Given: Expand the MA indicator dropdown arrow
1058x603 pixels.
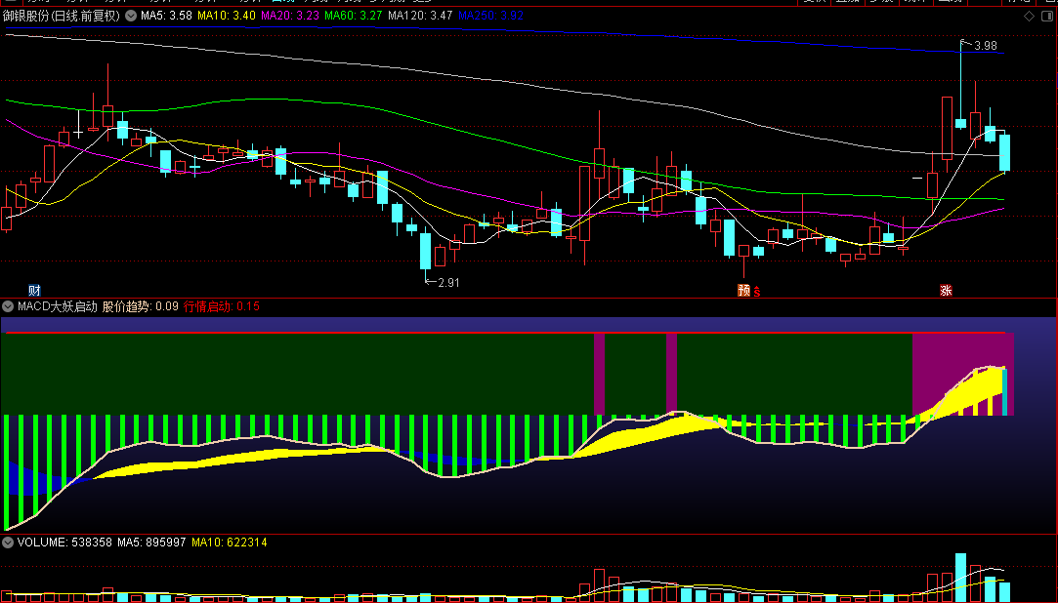Looking at the screenshot, I should tap(131, 16).
